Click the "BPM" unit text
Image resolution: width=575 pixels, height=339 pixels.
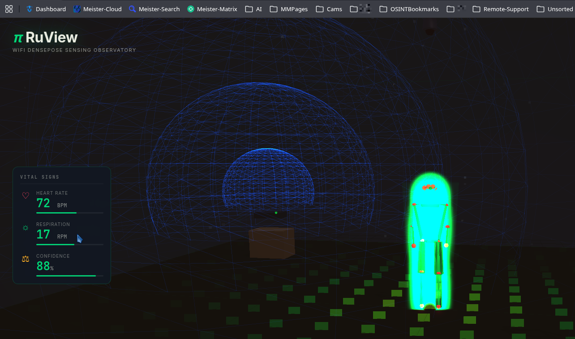[x=62, y=205]
